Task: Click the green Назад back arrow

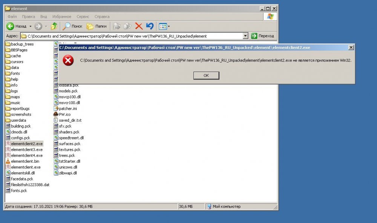Action: [10, 26]
